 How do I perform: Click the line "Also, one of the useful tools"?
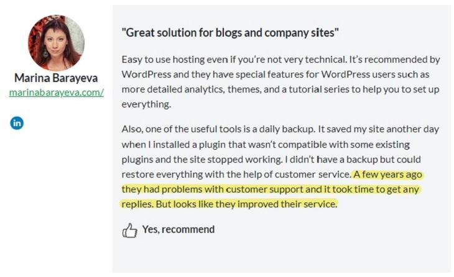pos(280,129)
